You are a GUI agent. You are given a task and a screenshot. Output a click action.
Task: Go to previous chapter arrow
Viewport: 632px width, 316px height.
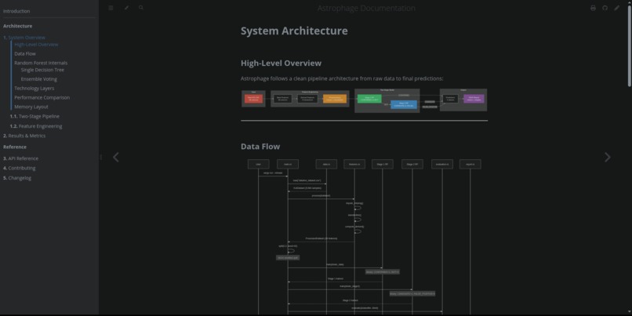pos(116,157)
